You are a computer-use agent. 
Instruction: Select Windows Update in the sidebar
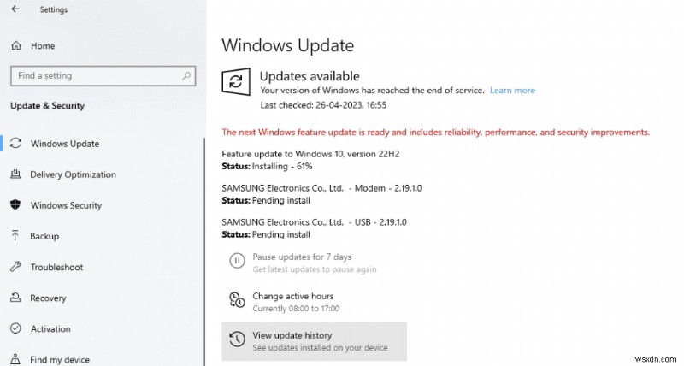point(65,144)
